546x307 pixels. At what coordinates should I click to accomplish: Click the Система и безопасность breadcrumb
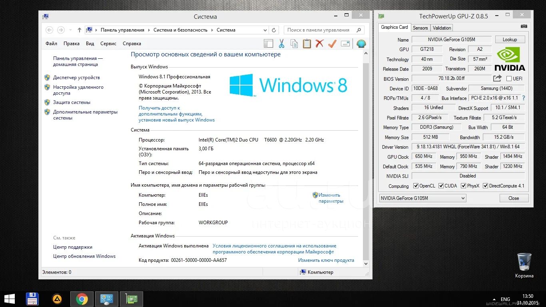point(181,30)
